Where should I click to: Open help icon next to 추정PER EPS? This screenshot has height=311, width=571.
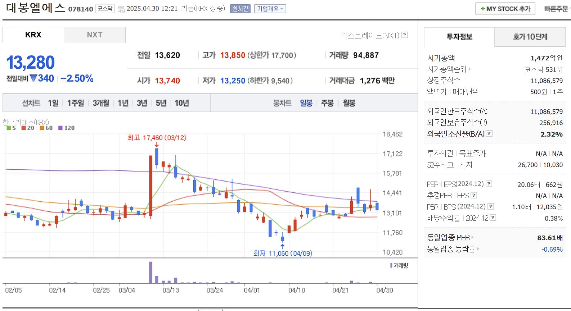474,195
